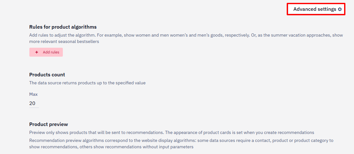Click the plus icon in Add rules

[37, 52]
